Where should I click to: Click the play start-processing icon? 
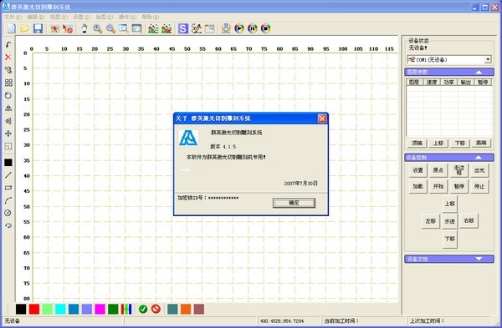click(239, 28)
